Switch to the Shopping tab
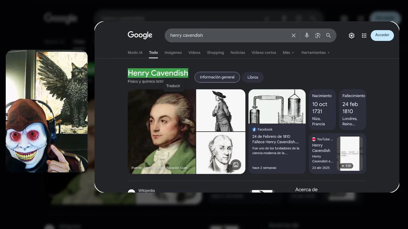The height and width of the screenshot is (229, 408). (215, 52)
